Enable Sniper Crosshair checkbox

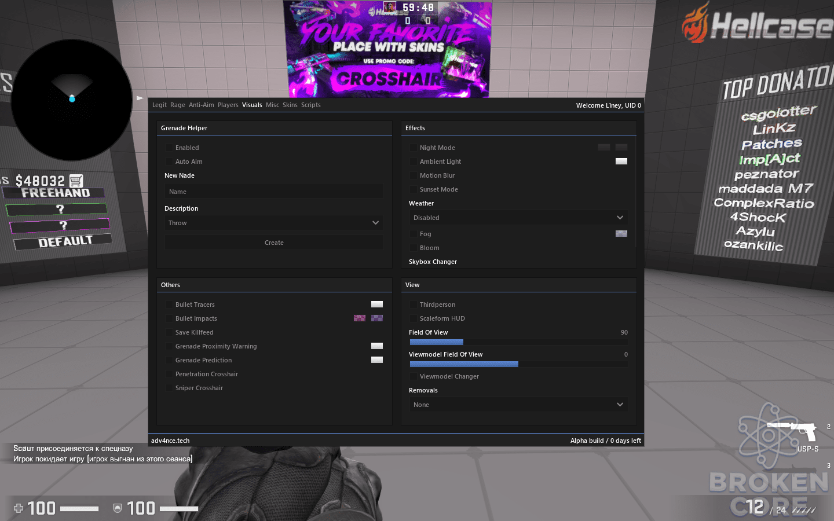(x=169, y=388)
